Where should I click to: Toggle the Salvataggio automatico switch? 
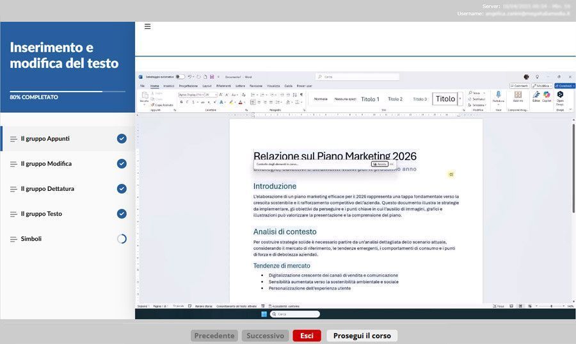point(180,77)
